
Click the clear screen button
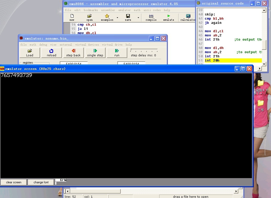click(14, 182)
